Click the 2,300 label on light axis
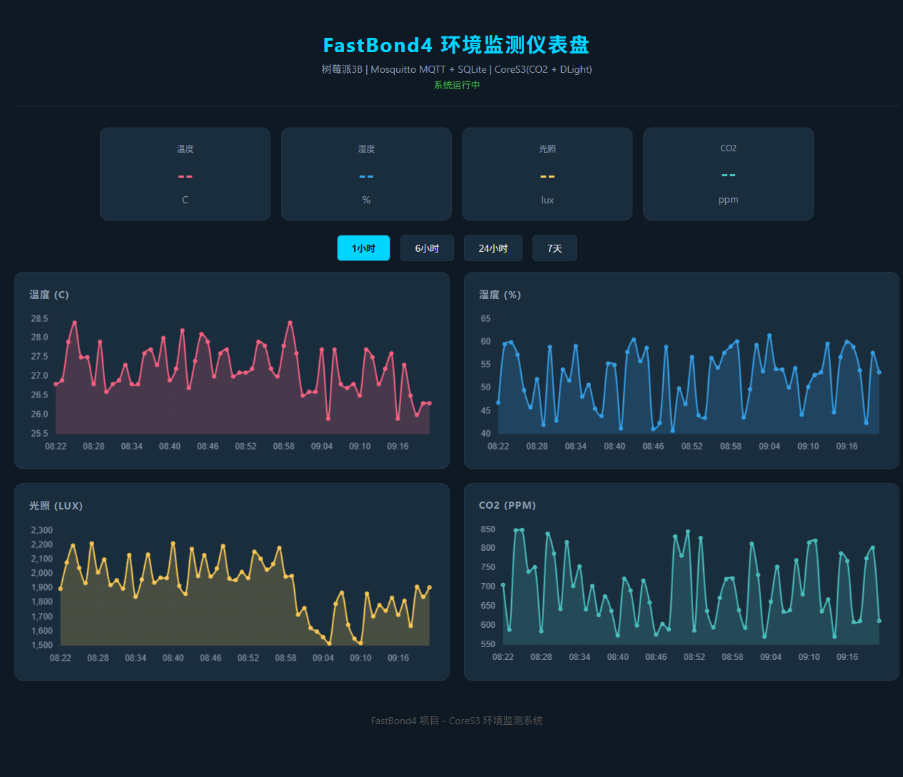 pos(41,530)
